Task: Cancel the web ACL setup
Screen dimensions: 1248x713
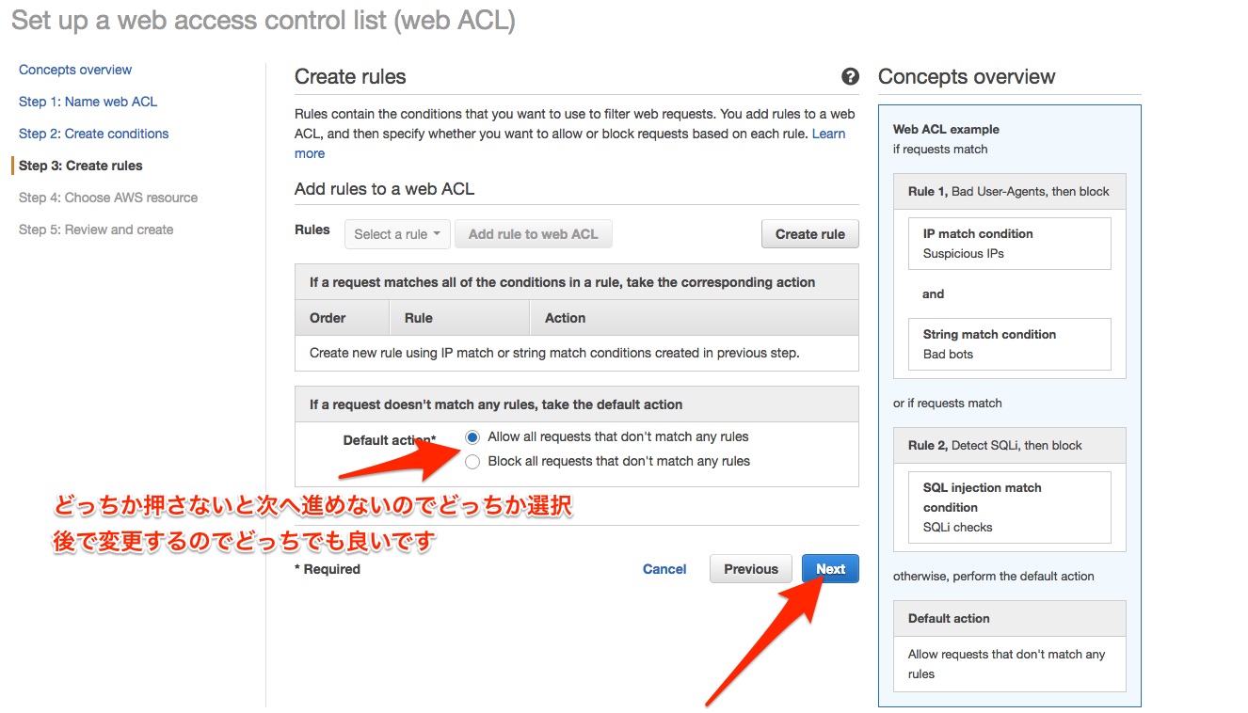Action: pyautogui.click(x=664, y=568)
